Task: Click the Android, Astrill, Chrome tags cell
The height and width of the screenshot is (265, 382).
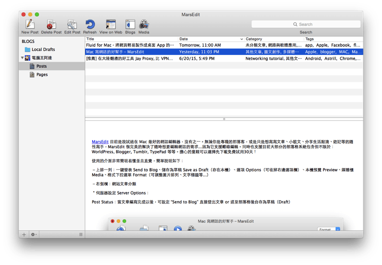Action: point(332,58)
